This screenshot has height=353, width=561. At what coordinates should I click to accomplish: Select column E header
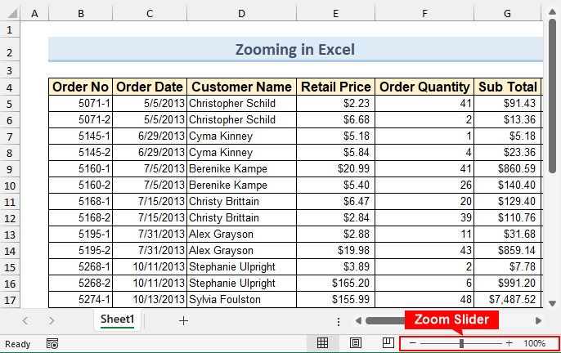(x=335, y=14)
